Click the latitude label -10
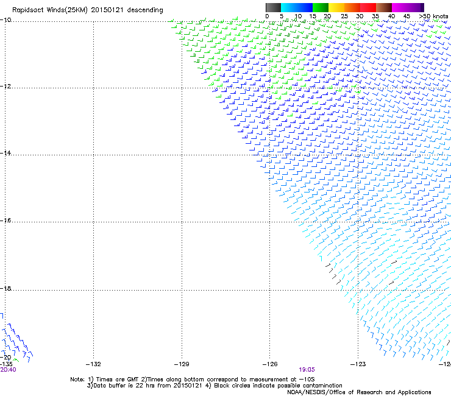Viewport: 451px width, 396px height. [x=5, y=20]
